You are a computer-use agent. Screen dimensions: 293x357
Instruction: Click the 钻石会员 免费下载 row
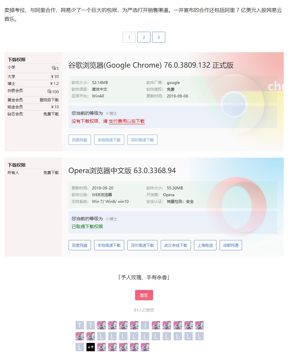click(x=33, y=114)
